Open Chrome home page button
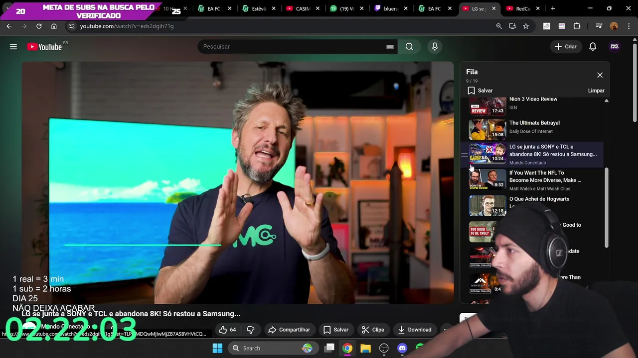This screenshot has height=358, width=638. coord(54,26)
